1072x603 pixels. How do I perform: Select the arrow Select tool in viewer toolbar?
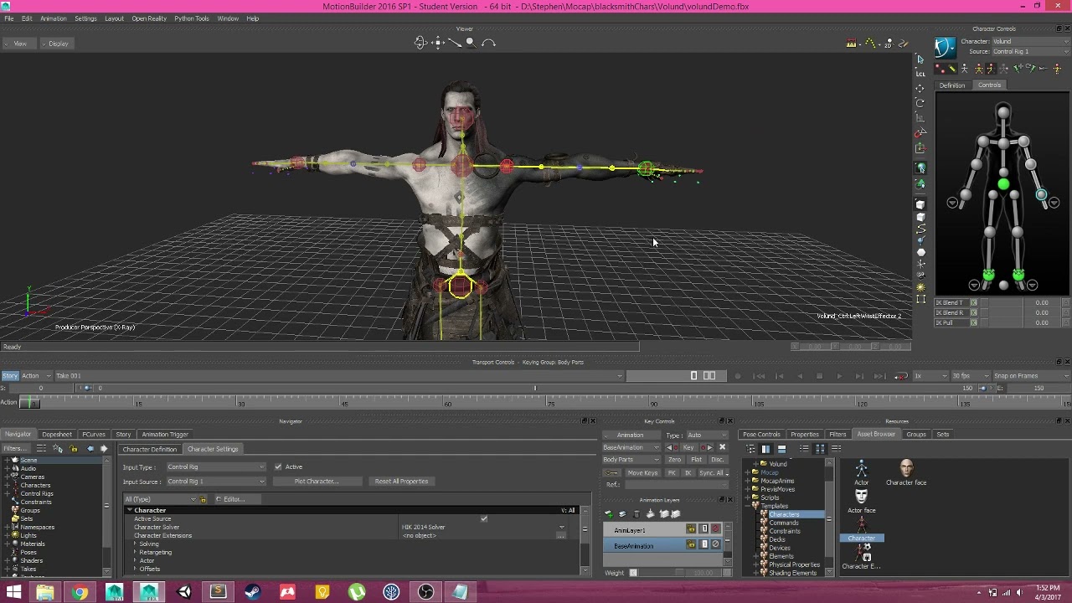point(920,59)
